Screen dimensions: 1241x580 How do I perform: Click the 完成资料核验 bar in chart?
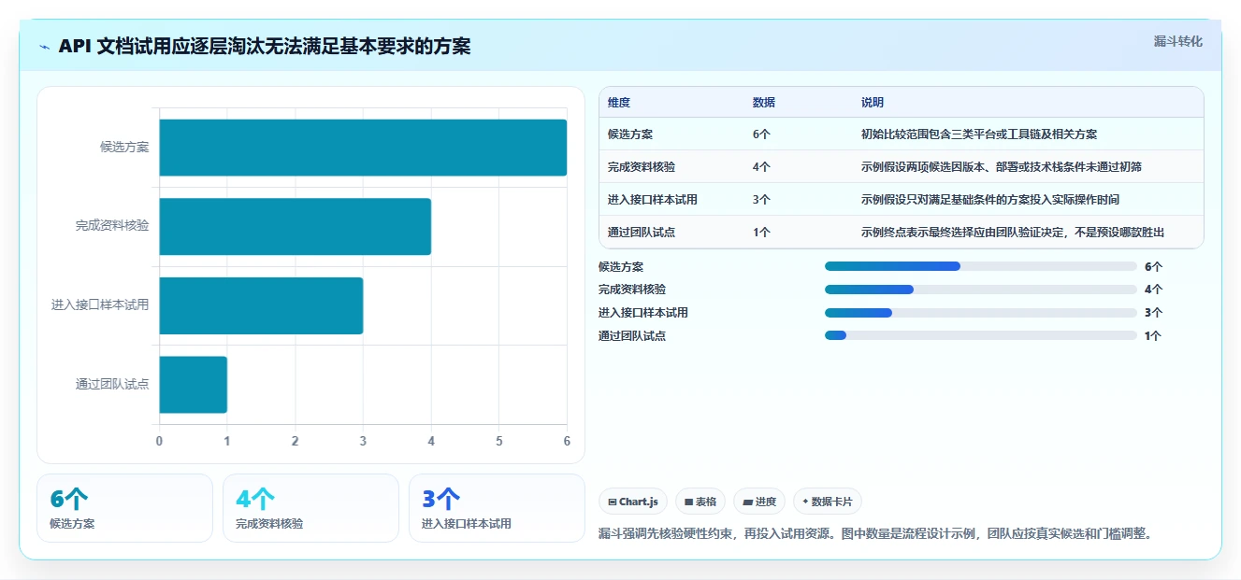(x=296, y=226)
